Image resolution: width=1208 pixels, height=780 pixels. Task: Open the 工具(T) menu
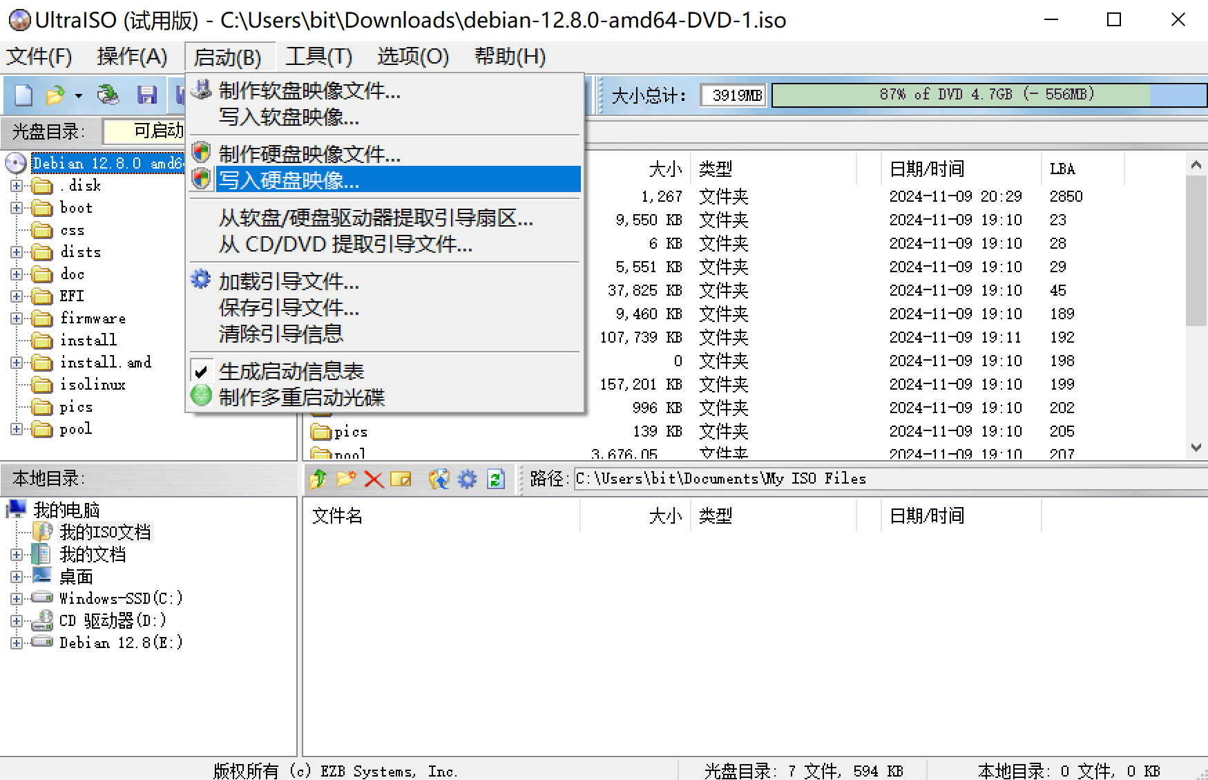pyautogui.click(x=318, y=57)
